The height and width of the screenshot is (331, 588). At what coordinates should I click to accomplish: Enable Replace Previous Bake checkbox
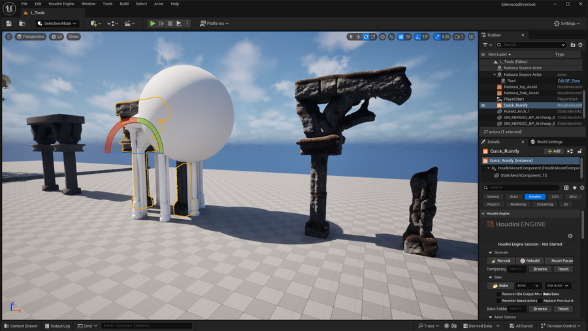pos(540,301)
